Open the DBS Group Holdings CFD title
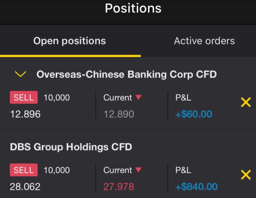256x198 pixels. (x=71, y=147)
